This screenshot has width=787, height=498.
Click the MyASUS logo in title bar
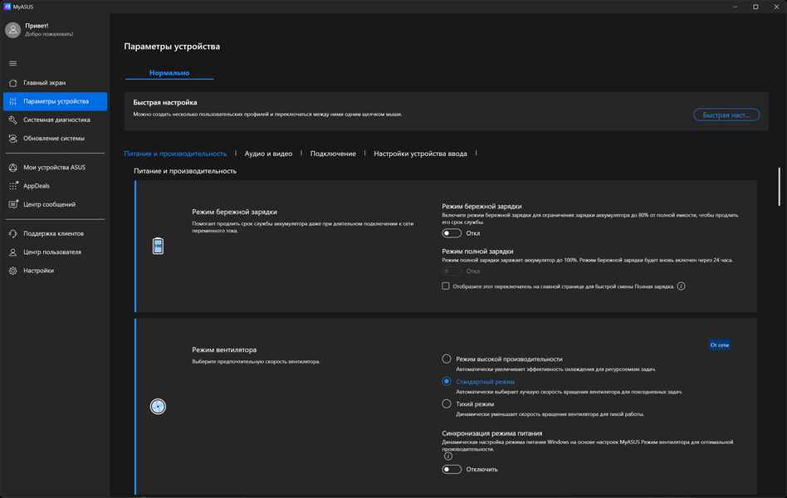click(x=7, y=7)
